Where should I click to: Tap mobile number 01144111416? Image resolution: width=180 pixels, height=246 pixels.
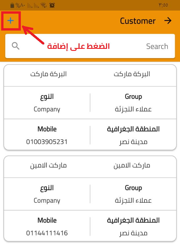tap(47, 233)
